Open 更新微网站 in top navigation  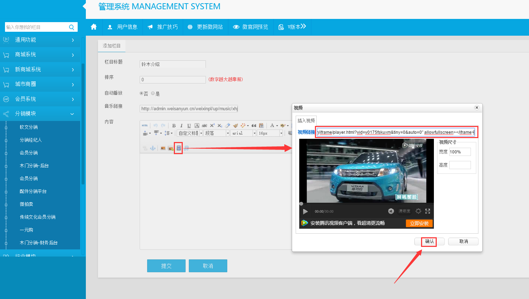pyautogui.click(x=205, y=27)
